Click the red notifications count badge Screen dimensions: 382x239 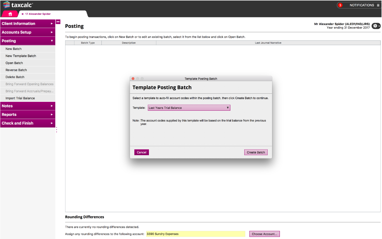[340, 5]
